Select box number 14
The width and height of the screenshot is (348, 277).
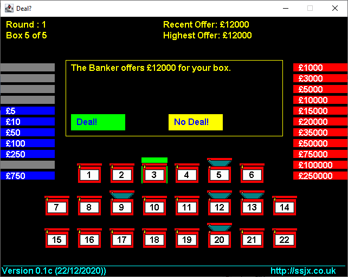(x=285, y=206)
